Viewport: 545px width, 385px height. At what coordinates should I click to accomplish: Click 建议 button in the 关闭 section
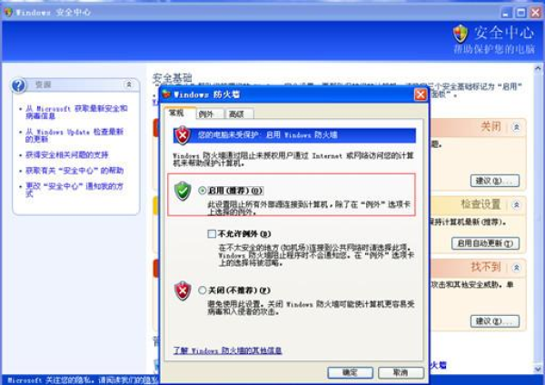495,181
